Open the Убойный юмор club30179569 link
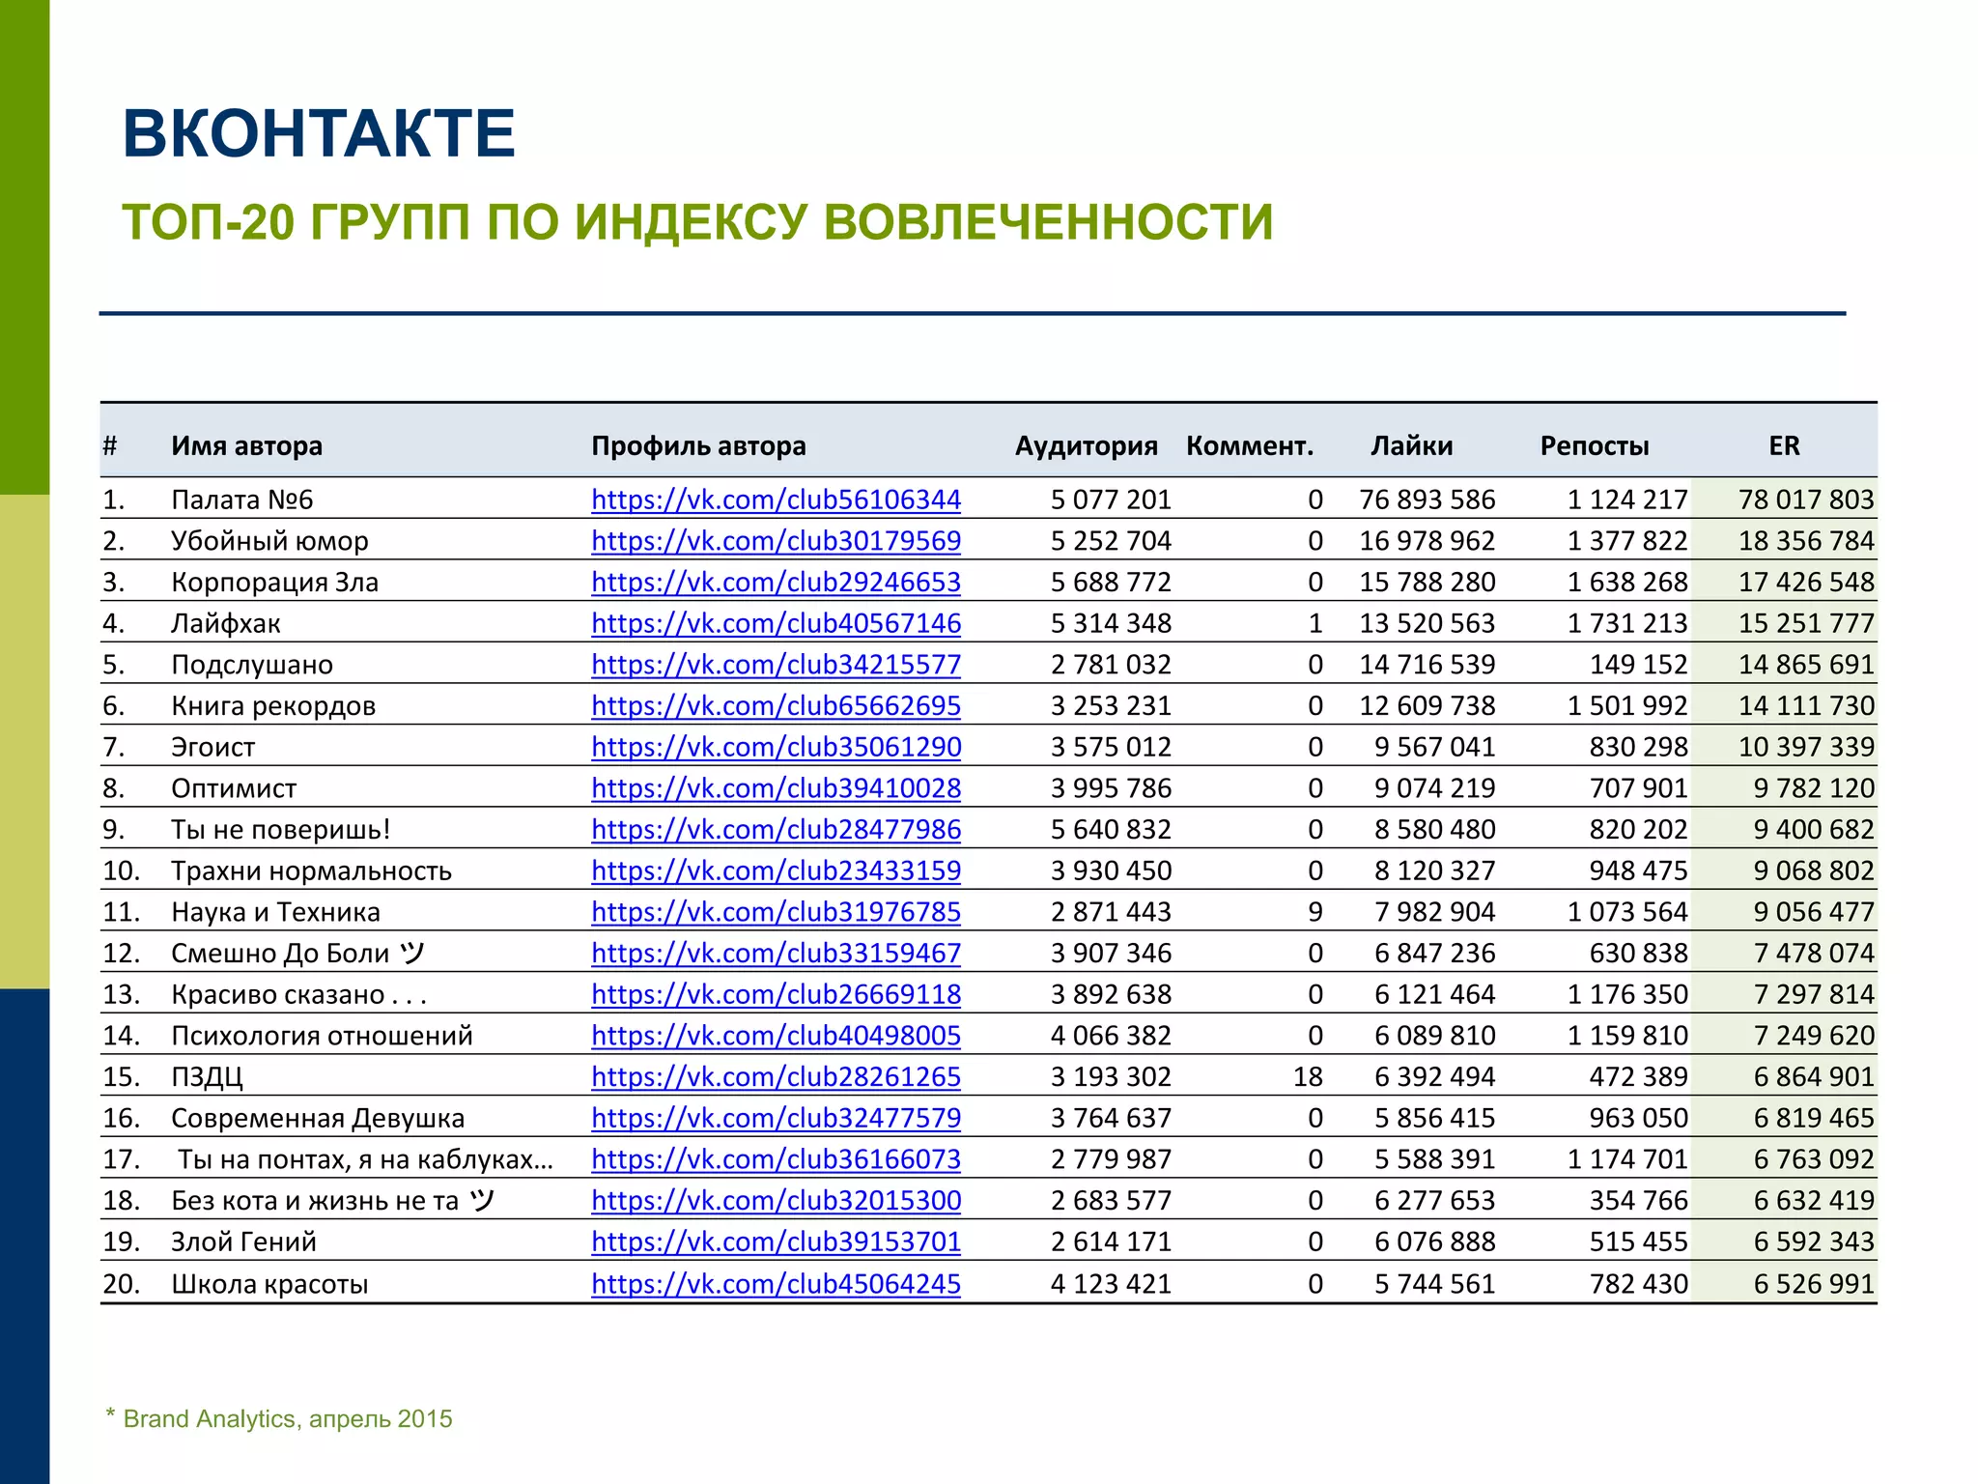1978x1484 pixels. pos(776,541)
